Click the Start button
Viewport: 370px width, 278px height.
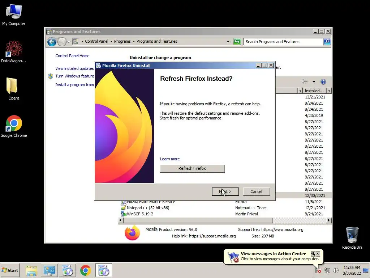[x=10, y=270]
